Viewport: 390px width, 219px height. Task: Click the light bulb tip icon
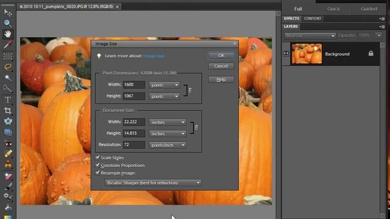pos(99,56)
